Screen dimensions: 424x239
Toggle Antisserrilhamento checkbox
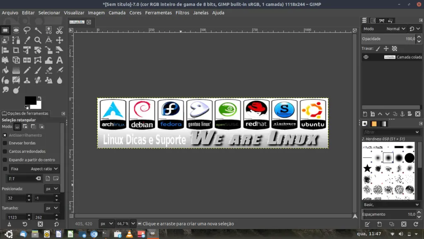click(x=5, y=135)
